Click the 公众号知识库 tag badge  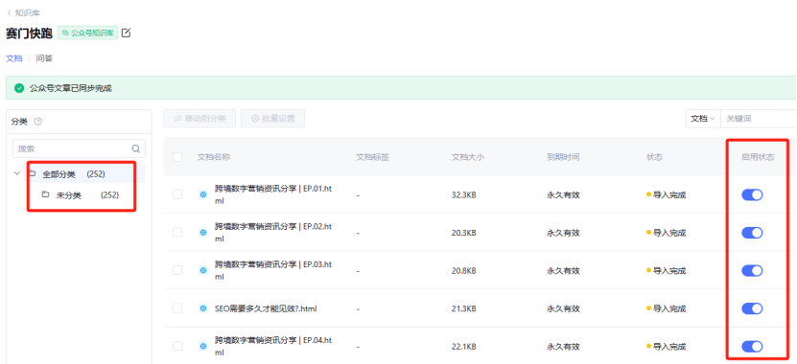click(x=87, y=34)
